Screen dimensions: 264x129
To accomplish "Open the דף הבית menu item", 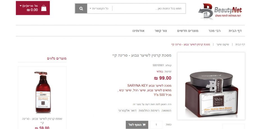I will coord(235,31).
